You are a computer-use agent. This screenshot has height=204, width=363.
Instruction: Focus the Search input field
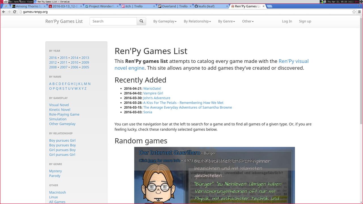pos(113,21)
